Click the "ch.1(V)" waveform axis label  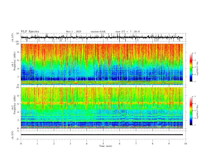pos(13,37)
